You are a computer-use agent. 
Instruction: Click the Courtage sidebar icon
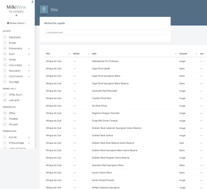(5, 82)
